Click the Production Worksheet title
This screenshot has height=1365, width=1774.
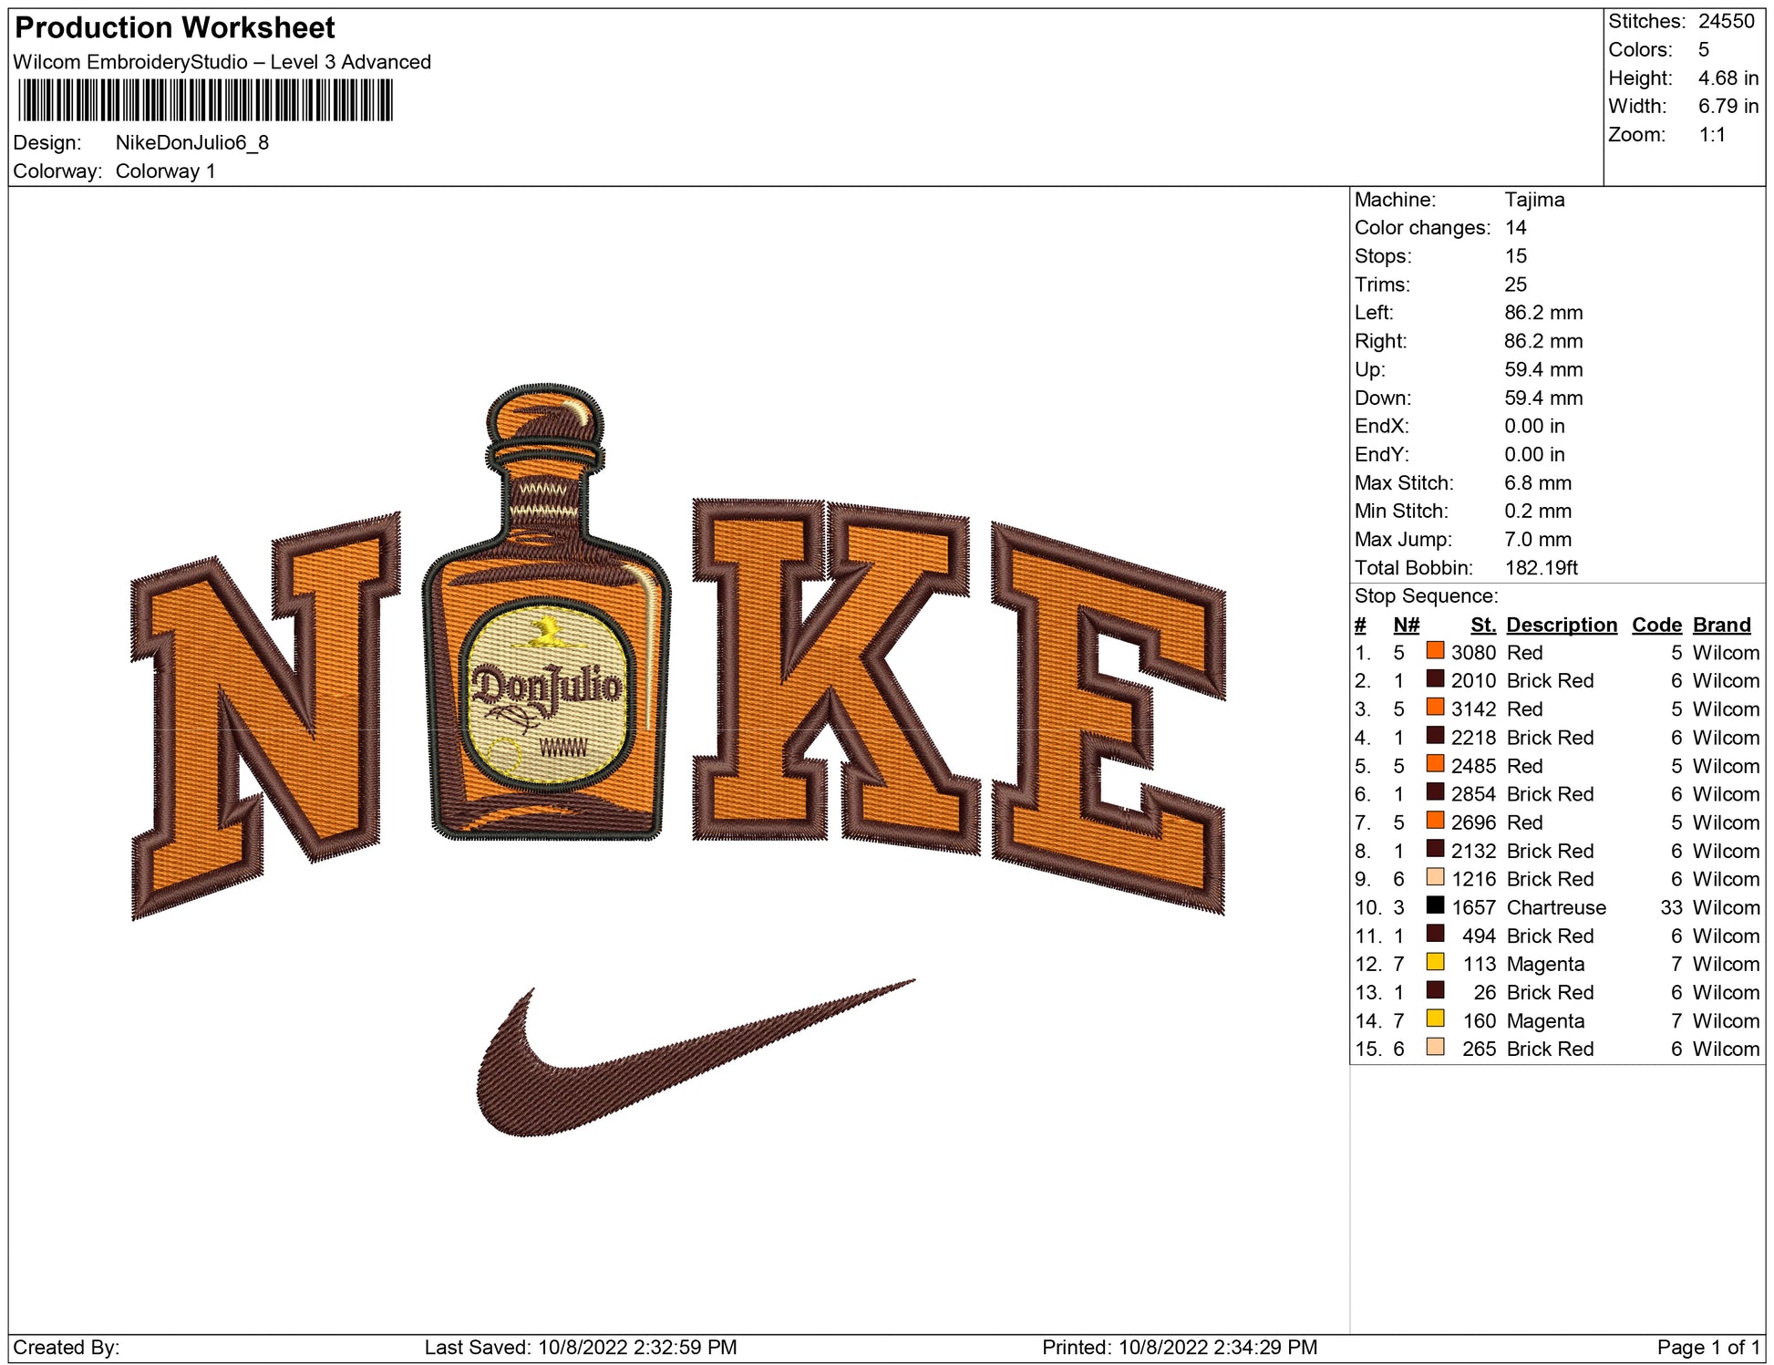pyautogui.click(x=175, y=27)
